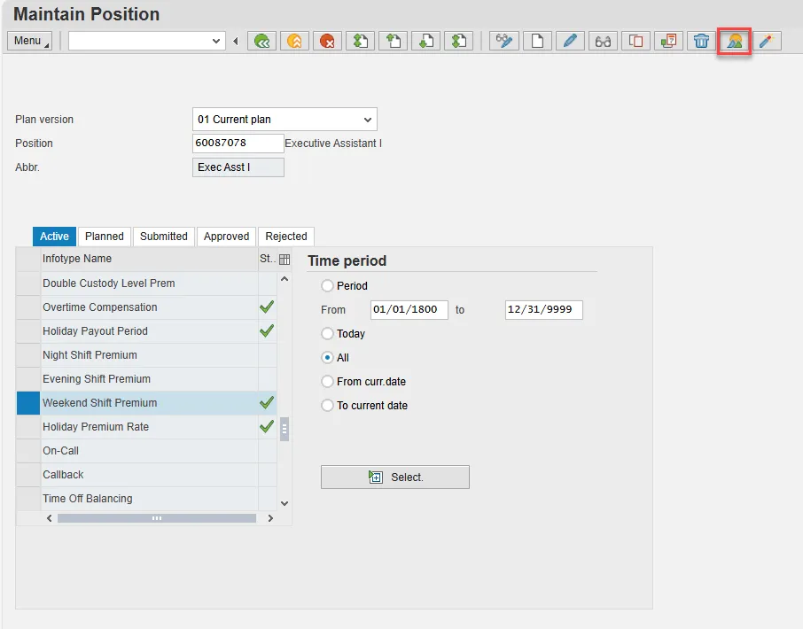
Task: Click the yellow Exit toolbar icon
Action: pos(294,41)
